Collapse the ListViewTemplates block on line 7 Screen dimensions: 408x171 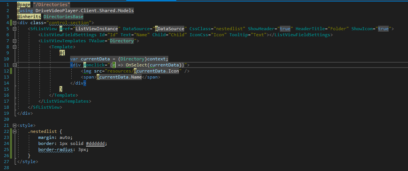click(14, 41)
